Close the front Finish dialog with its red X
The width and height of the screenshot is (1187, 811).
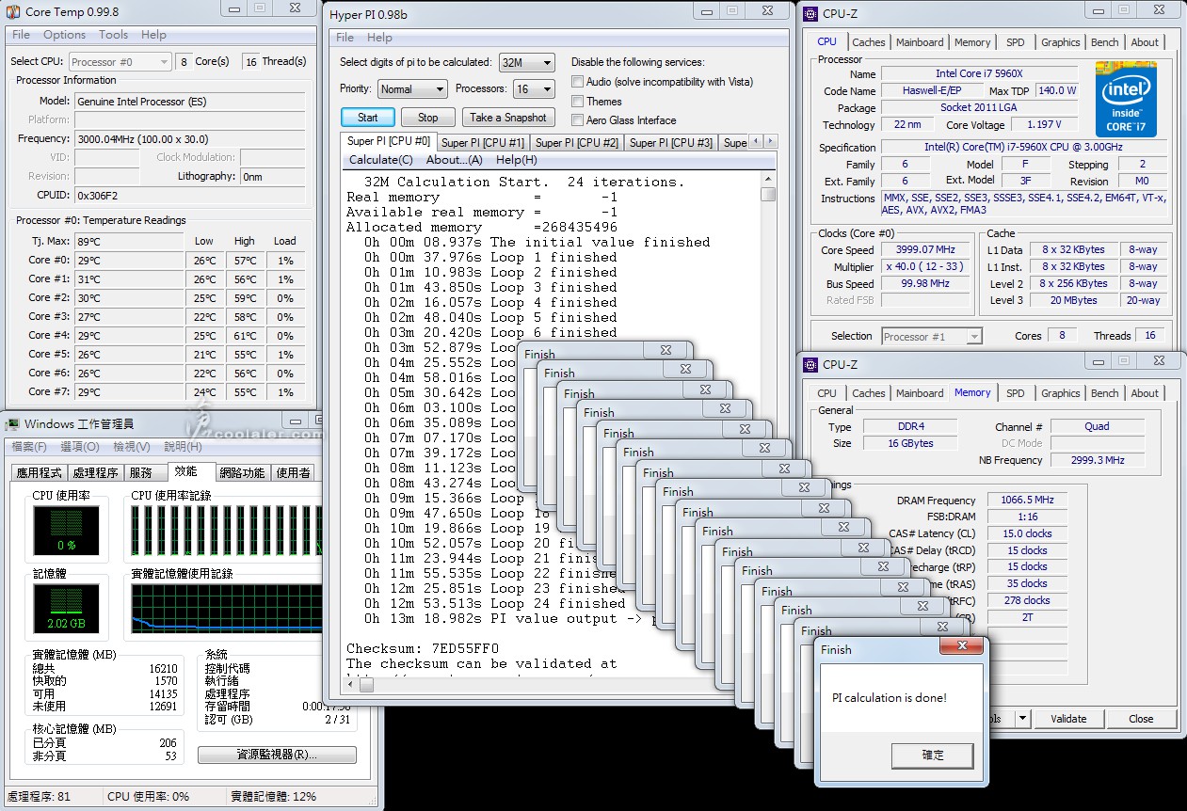pyautogui.click(x=962, y=646)
